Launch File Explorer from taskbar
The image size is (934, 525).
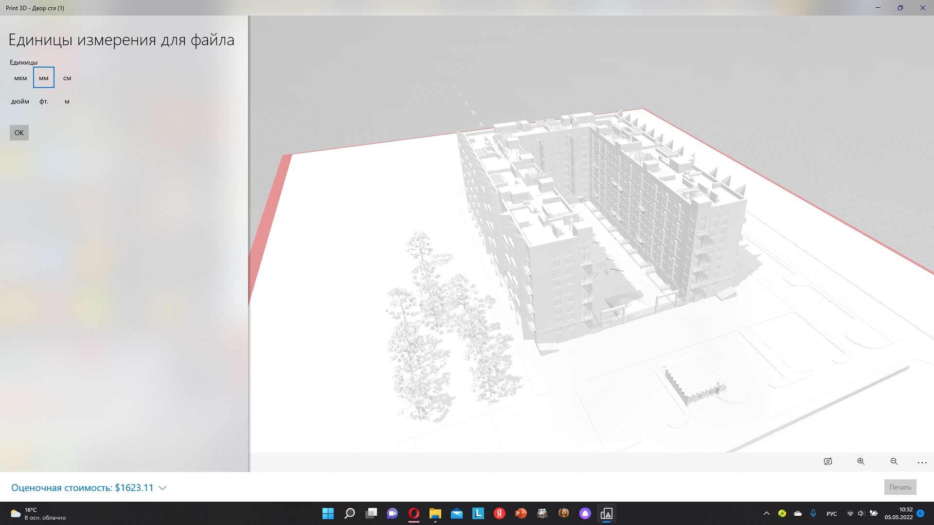click(435, 513)
